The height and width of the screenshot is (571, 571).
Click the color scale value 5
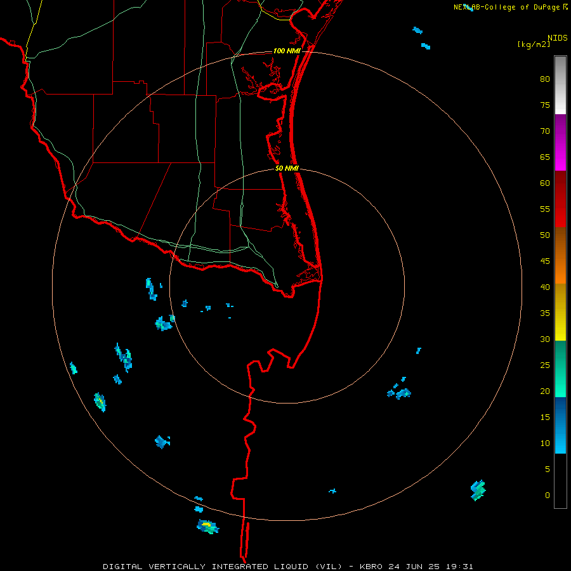548,469
